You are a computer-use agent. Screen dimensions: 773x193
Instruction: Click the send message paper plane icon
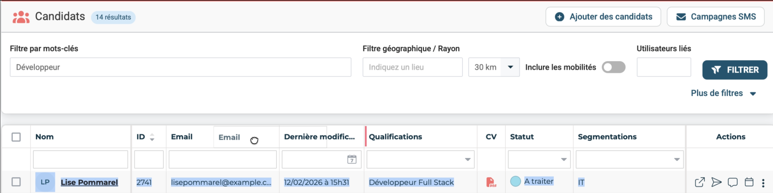pos(716,182)
